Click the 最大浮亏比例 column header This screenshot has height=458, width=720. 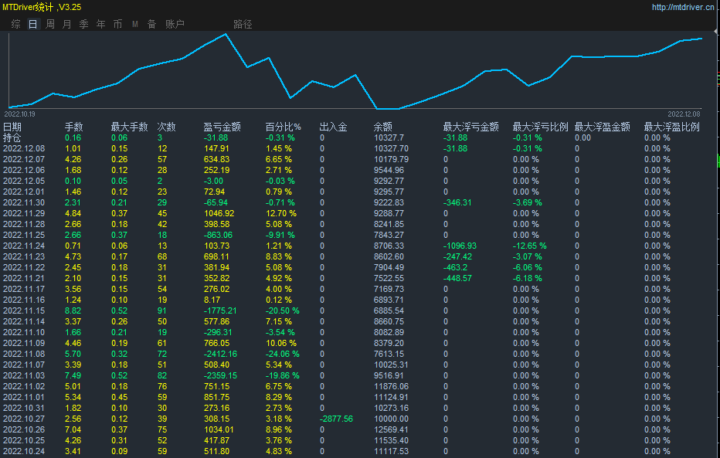coord(541,127)
